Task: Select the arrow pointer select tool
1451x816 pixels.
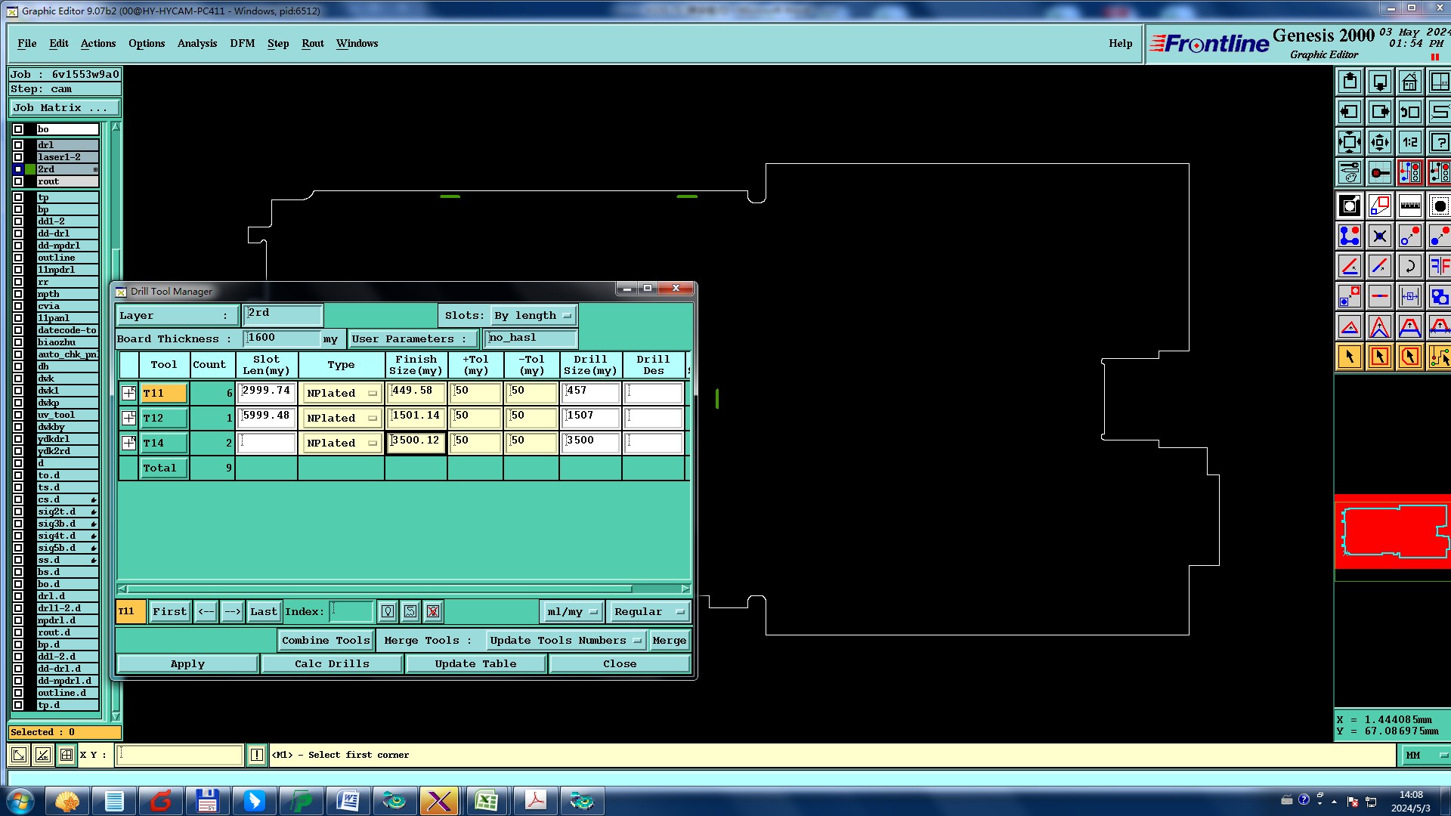Action: [1349, 357]
